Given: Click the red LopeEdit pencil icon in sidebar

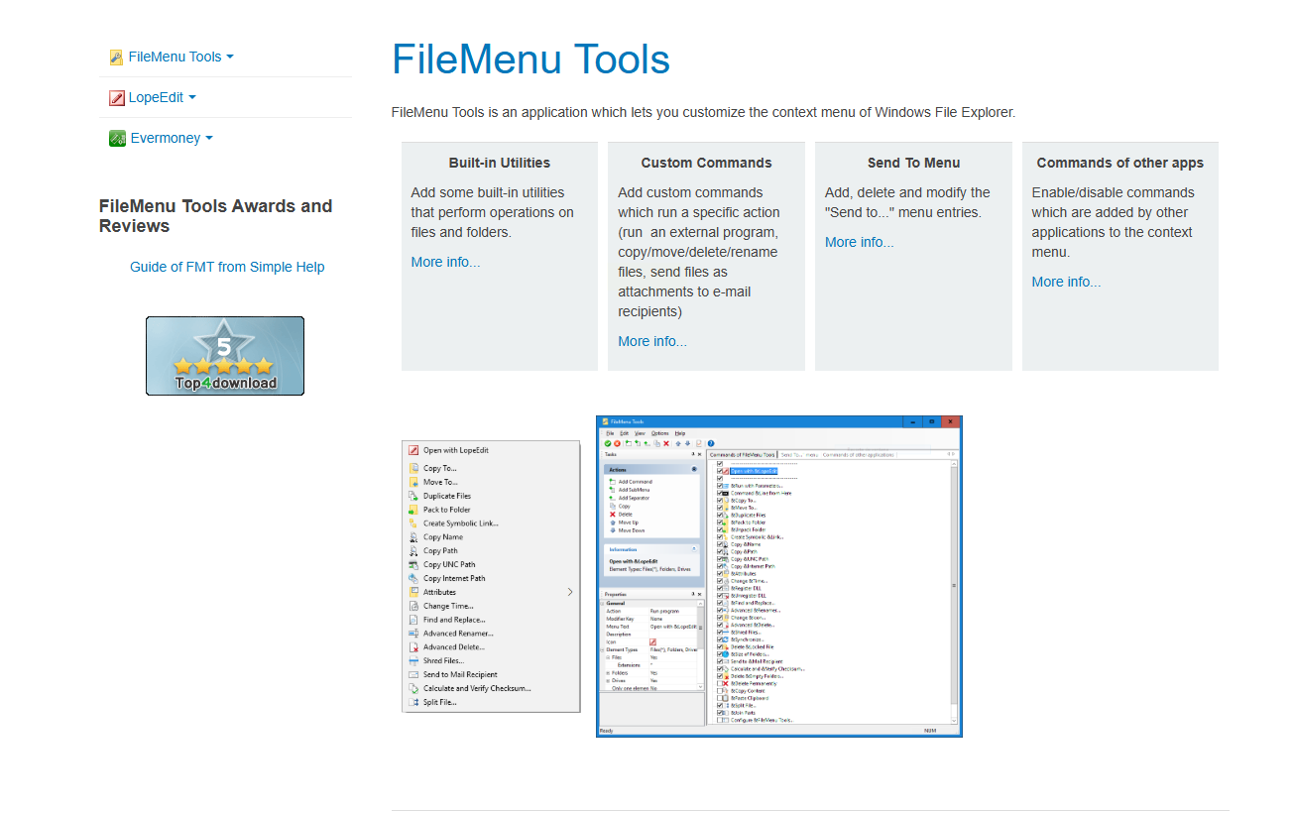Looking at the screenshot, I should click(x=116, y=98).
